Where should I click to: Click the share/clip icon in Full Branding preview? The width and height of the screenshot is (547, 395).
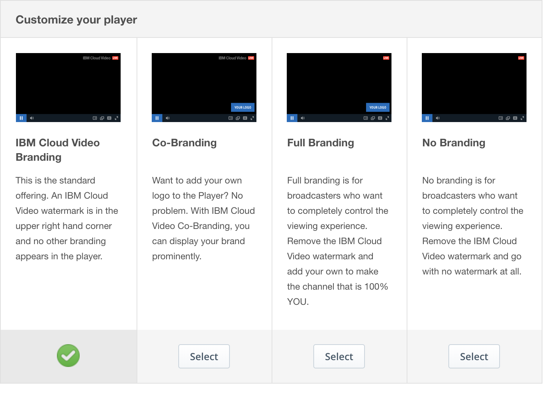[366, 118]
